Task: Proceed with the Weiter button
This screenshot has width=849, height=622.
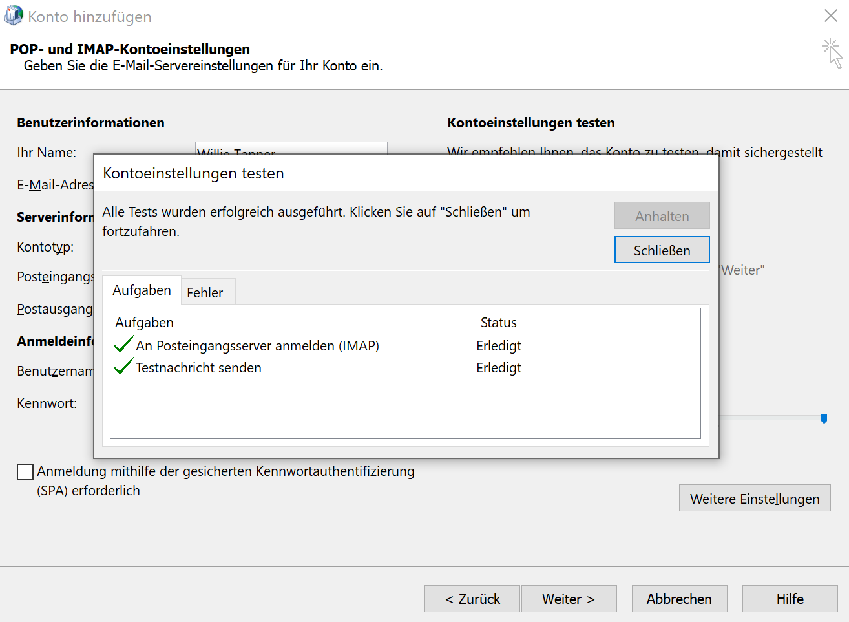Action: click(x=569, y=599)
